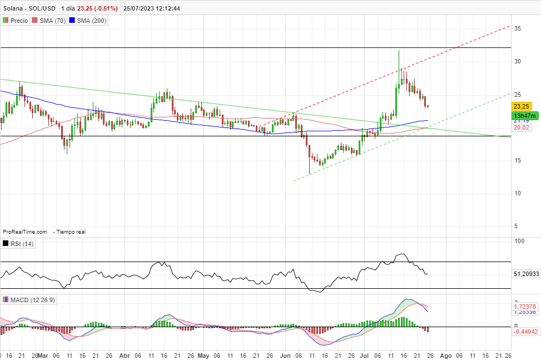The image size is (541, 360).
Task: Click the Jun month label on time axis
Action: tap(285, 356)
